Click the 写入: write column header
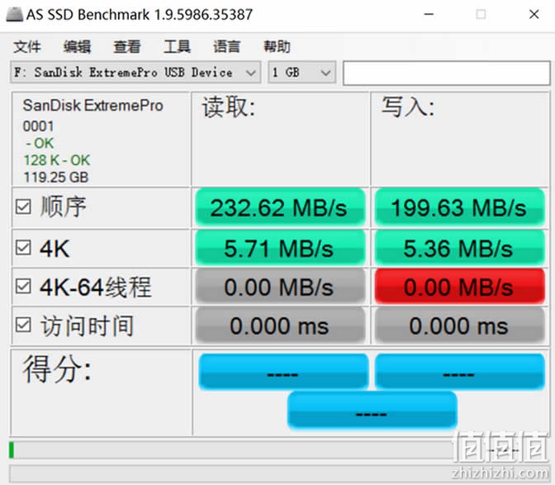Screen dimensions: 555x485 (408, 107)
